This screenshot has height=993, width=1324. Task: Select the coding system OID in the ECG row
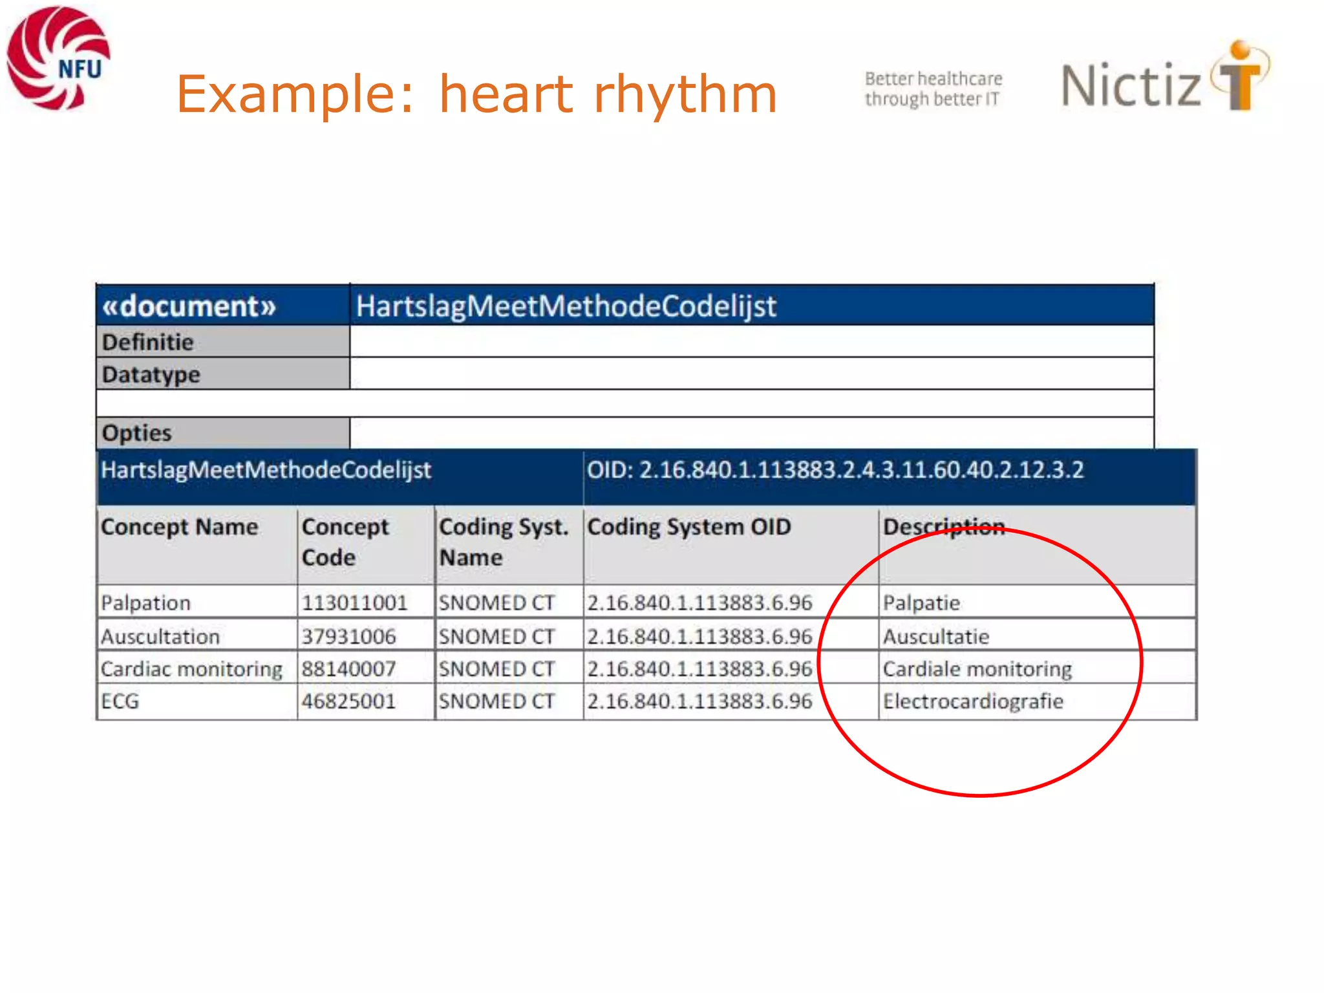[x=731, y=702]
